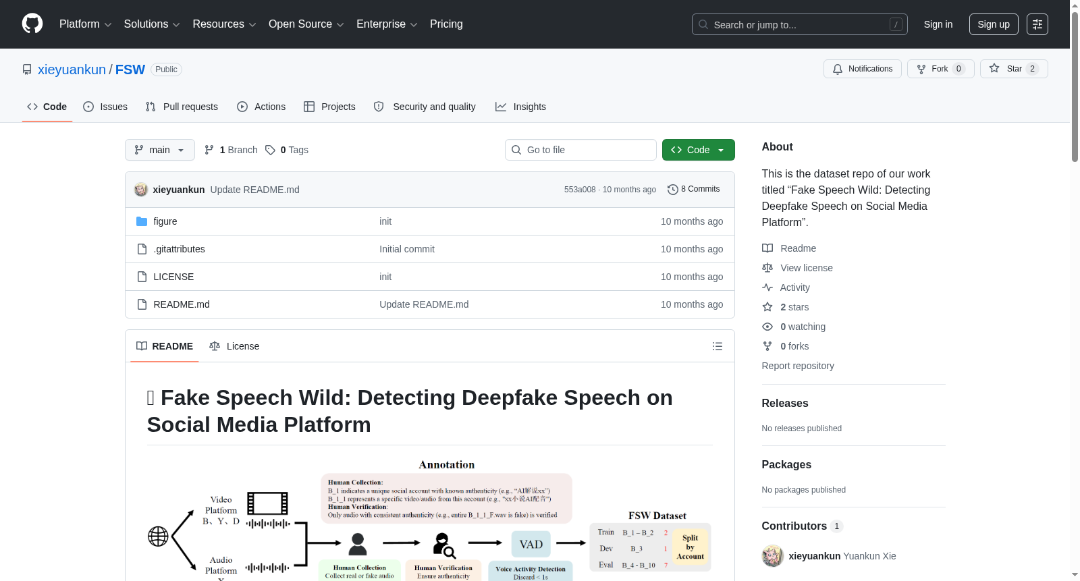Expand the Resources menu
This screenshot has width=1080, height=581.
point(224,24)
